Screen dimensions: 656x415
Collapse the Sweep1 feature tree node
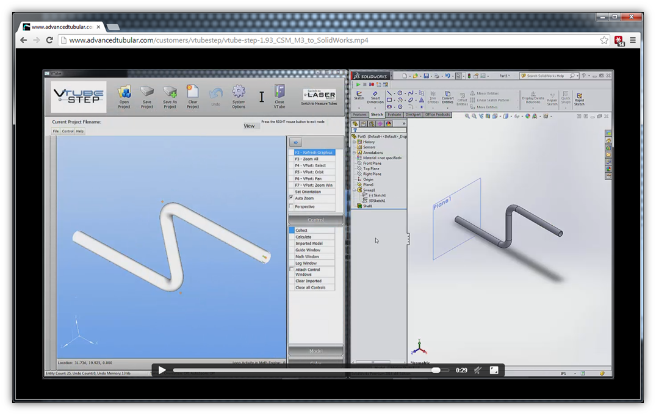tap(354, 190)
